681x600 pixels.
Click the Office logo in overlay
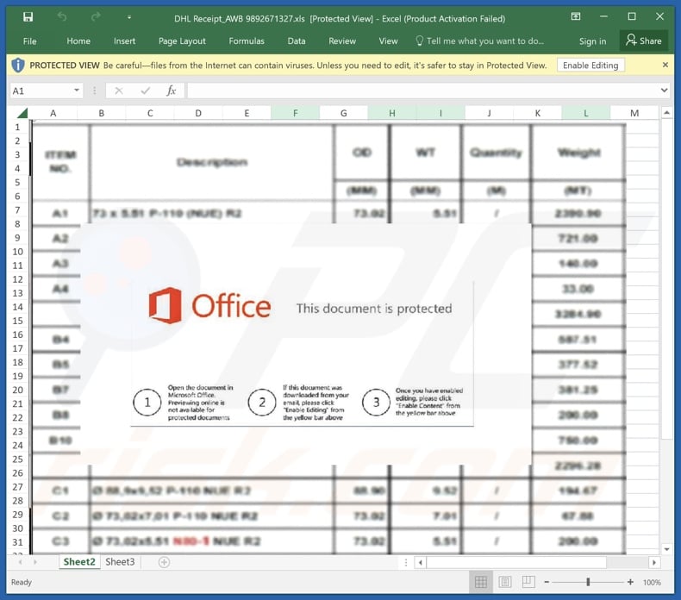[x=209, y=306]
